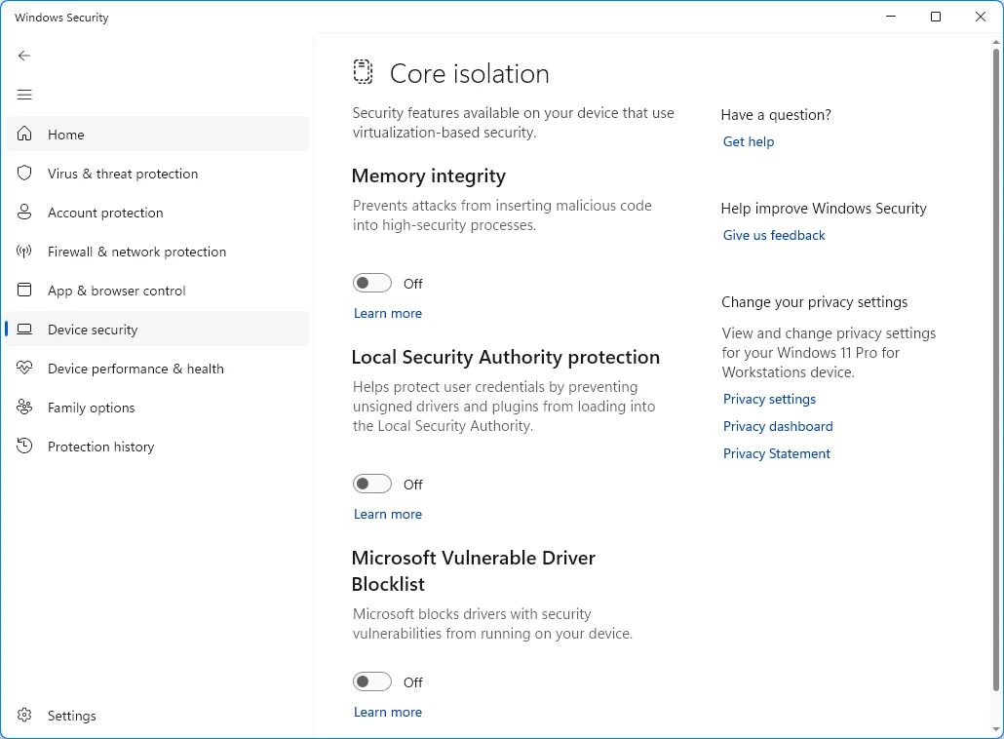Select Account protection in the sidebar
This screenshot has width=1004, height=739.
click(157, 212)
